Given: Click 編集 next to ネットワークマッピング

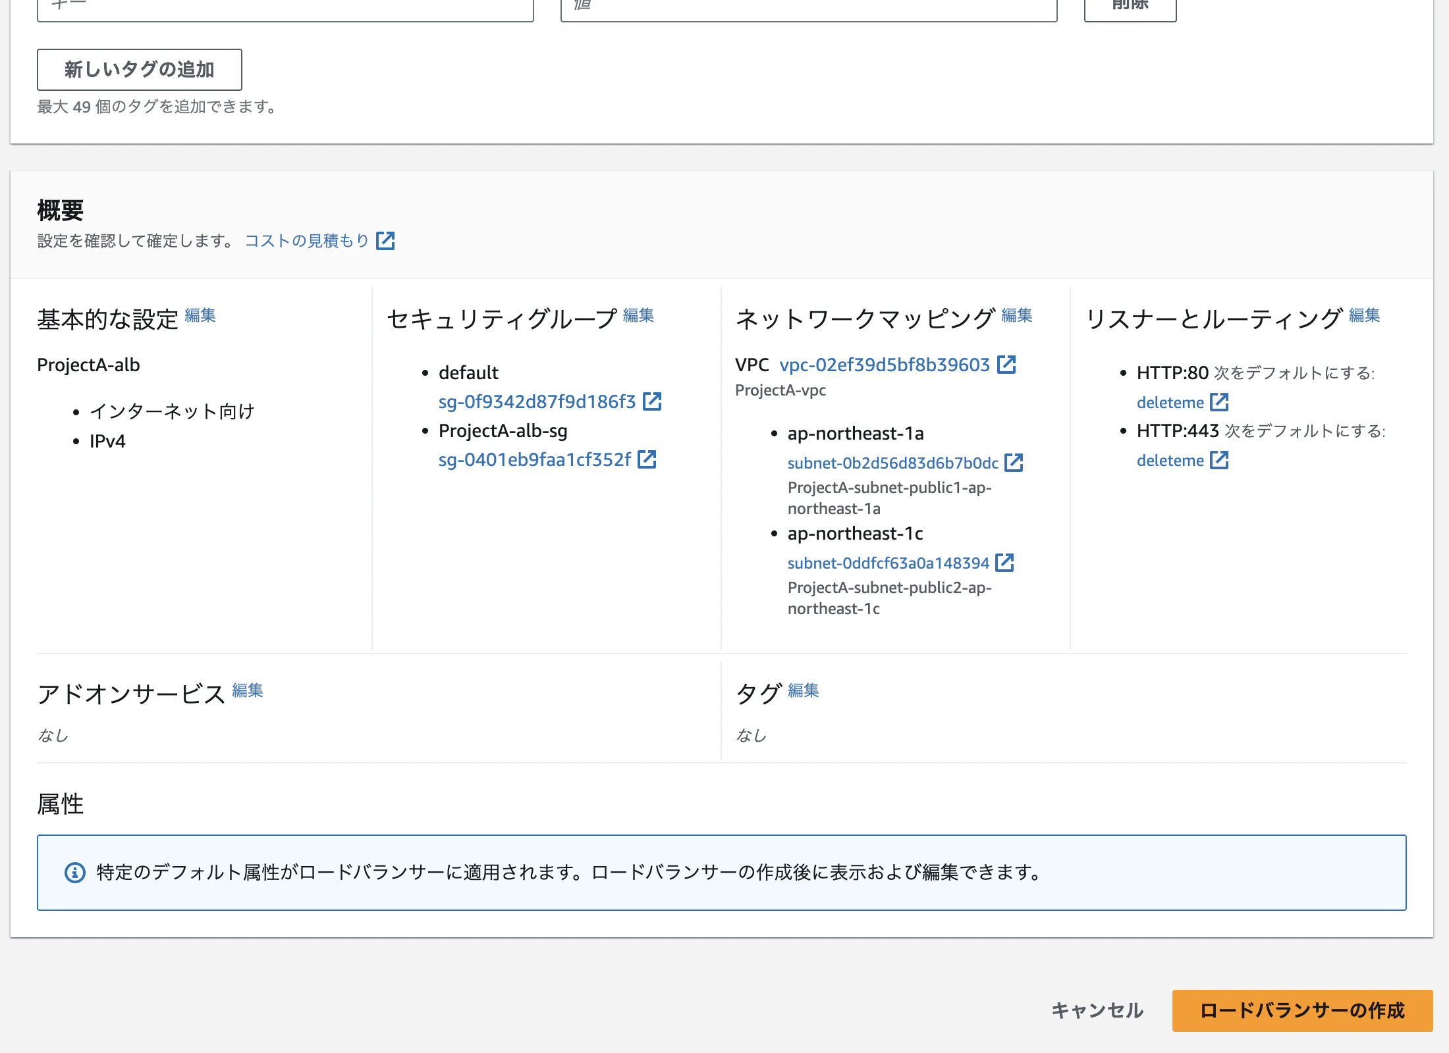Looking at the screenshot, I should click(x=1017, y=316).
